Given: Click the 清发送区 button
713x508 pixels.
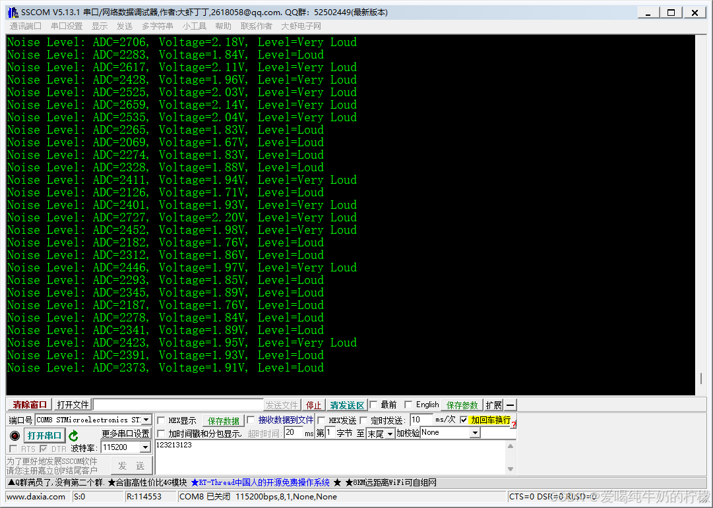Looking at the screenshot, I should 347,405.
